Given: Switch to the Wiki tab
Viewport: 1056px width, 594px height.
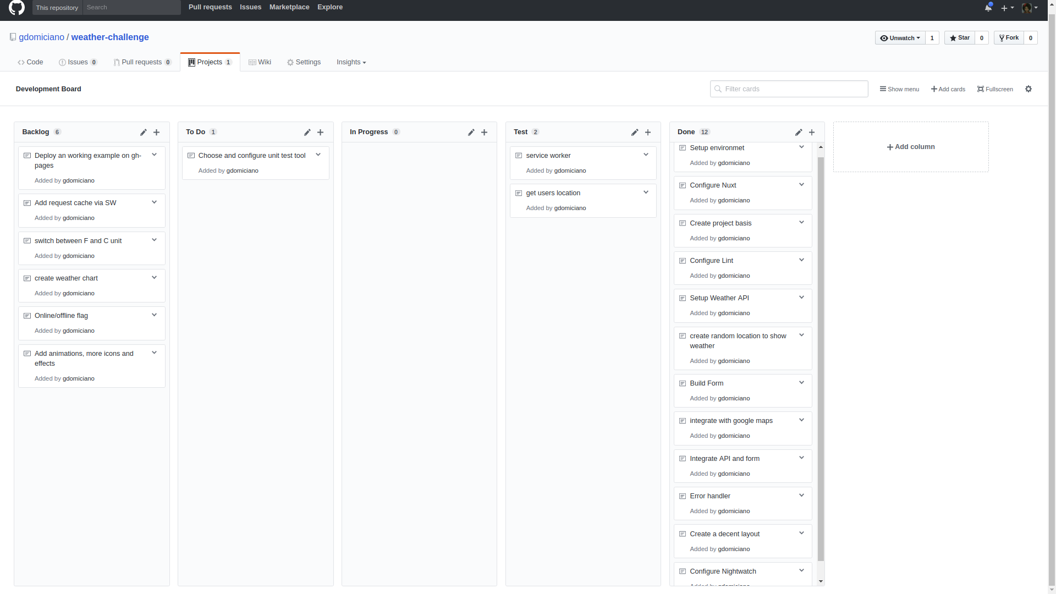Looking at the screenshot, I should click(x=260, y=62).
